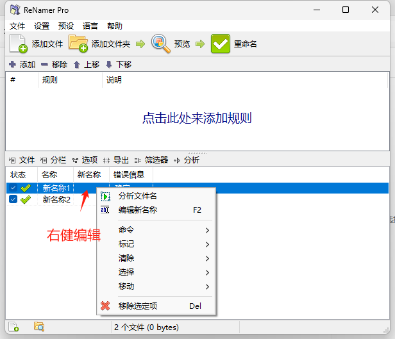Sort by the 新名称 column header

tap(91, 175)
